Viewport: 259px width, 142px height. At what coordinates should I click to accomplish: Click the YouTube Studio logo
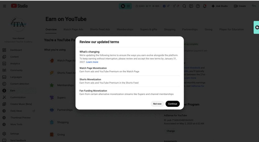[x=19, y=6]
